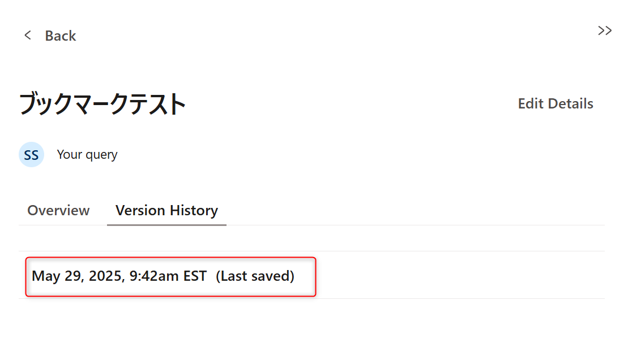Open Edit Details for this query
This screenshot has width=628, height=348.
pyautogui.click(x=556, y=103)
